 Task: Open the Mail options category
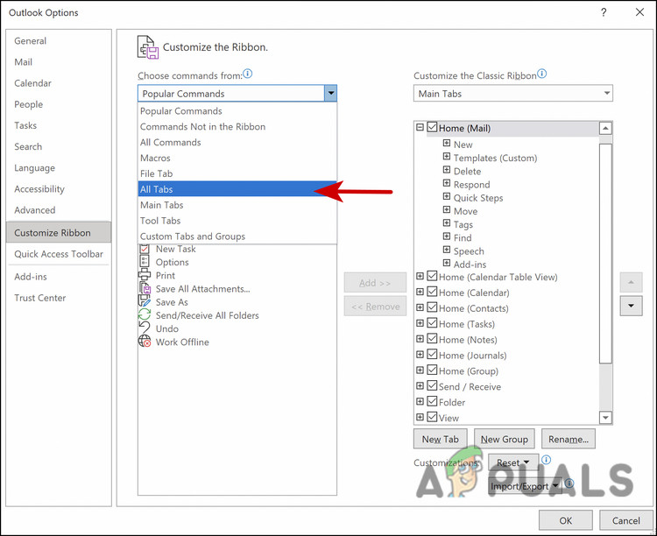(59, 62)
